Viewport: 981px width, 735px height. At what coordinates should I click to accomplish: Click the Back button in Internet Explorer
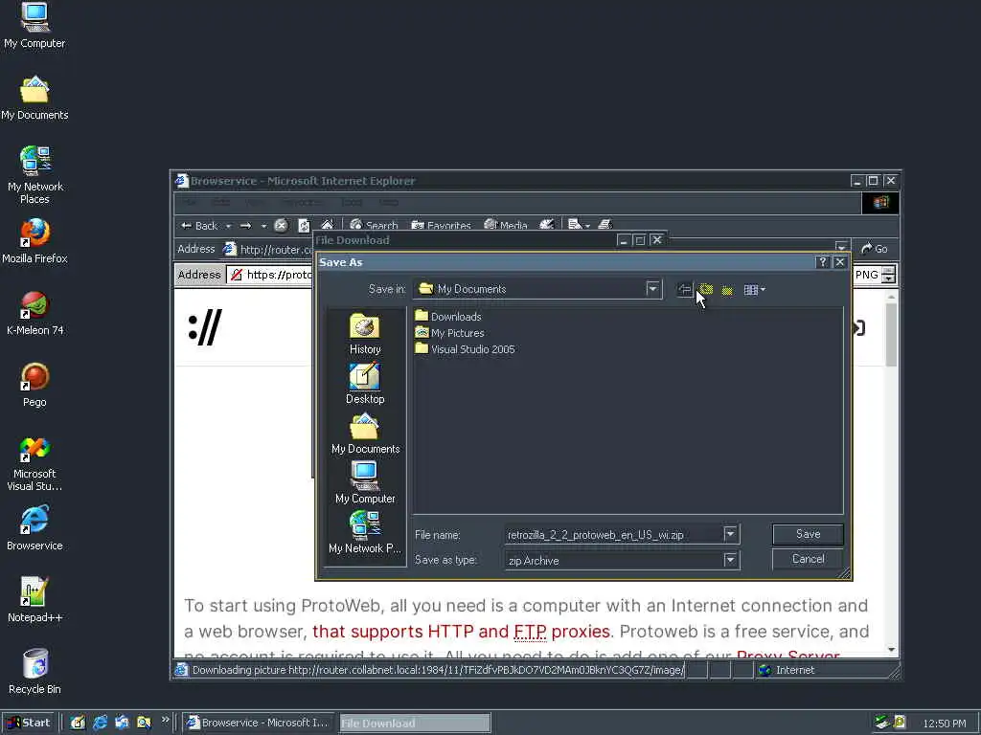click(x=199, y=226)
